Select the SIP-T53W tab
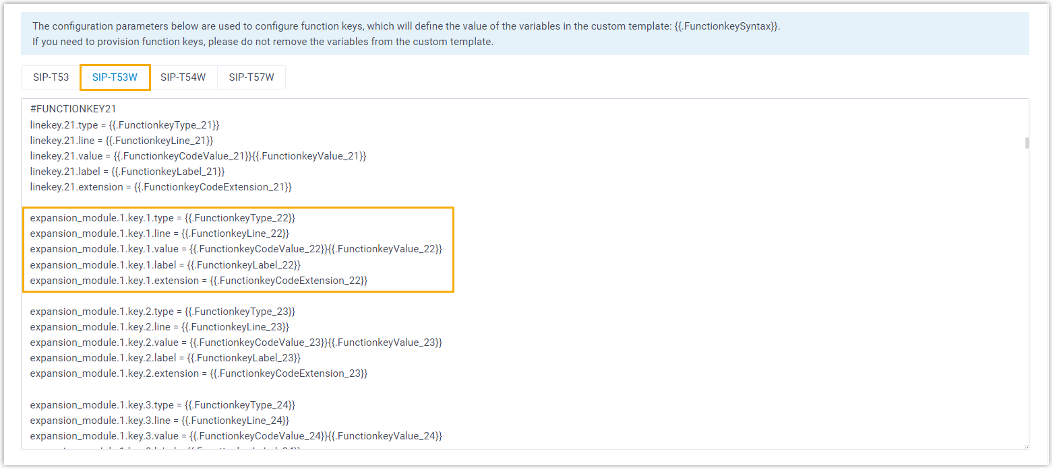Screen dimensions: 1053x469 tap(115, 77)
